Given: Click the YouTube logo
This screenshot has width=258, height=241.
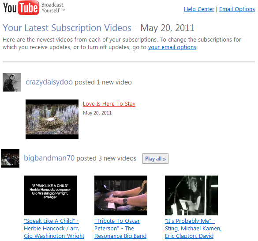Looking at the screenshot, I should pyautogui.click(x=21, y=8).
